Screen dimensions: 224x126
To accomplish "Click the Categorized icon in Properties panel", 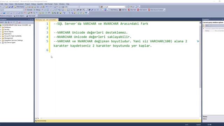I will pos(204,26).
